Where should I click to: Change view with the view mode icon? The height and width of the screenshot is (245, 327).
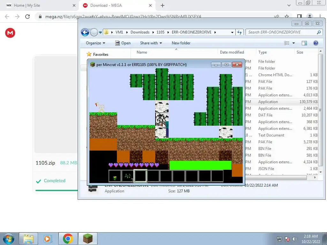point(287,43)
